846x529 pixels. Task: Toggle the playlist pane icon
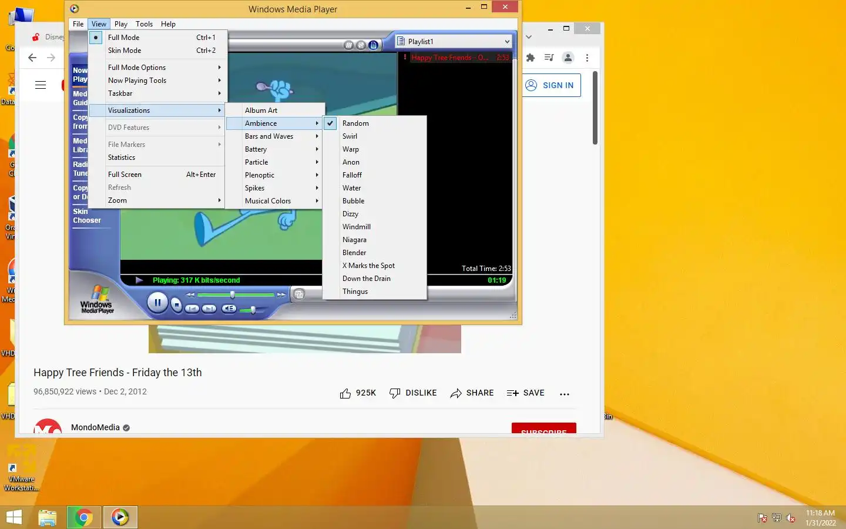[373, 45]
